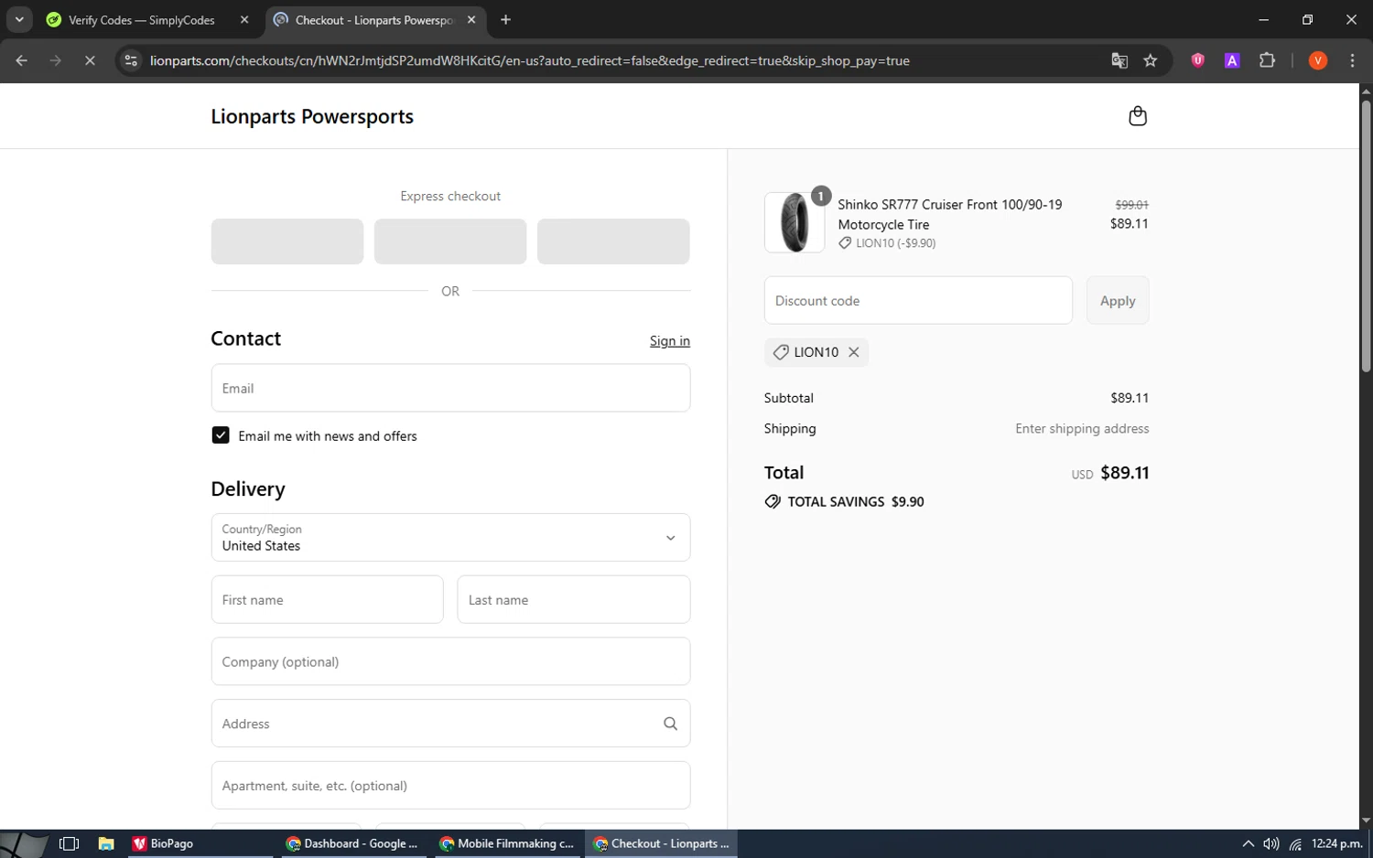The image size is (1373, 858).
Task: Click the middle express checkout placeholder button
Action: [450, 241]
